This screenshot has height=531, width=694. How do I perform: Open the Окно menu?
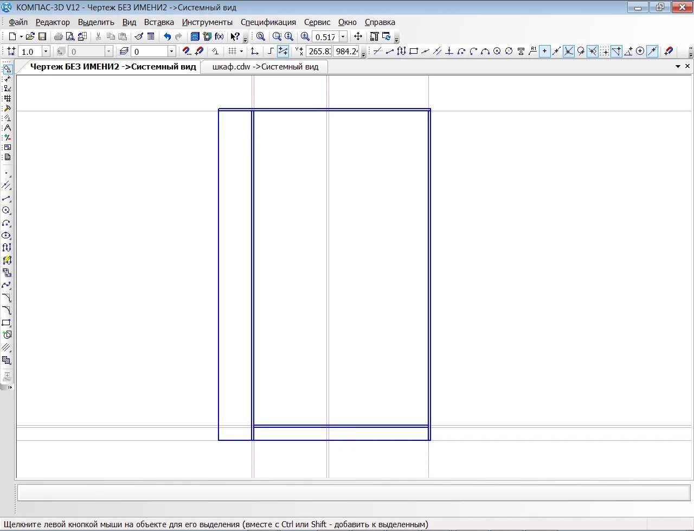348,22
